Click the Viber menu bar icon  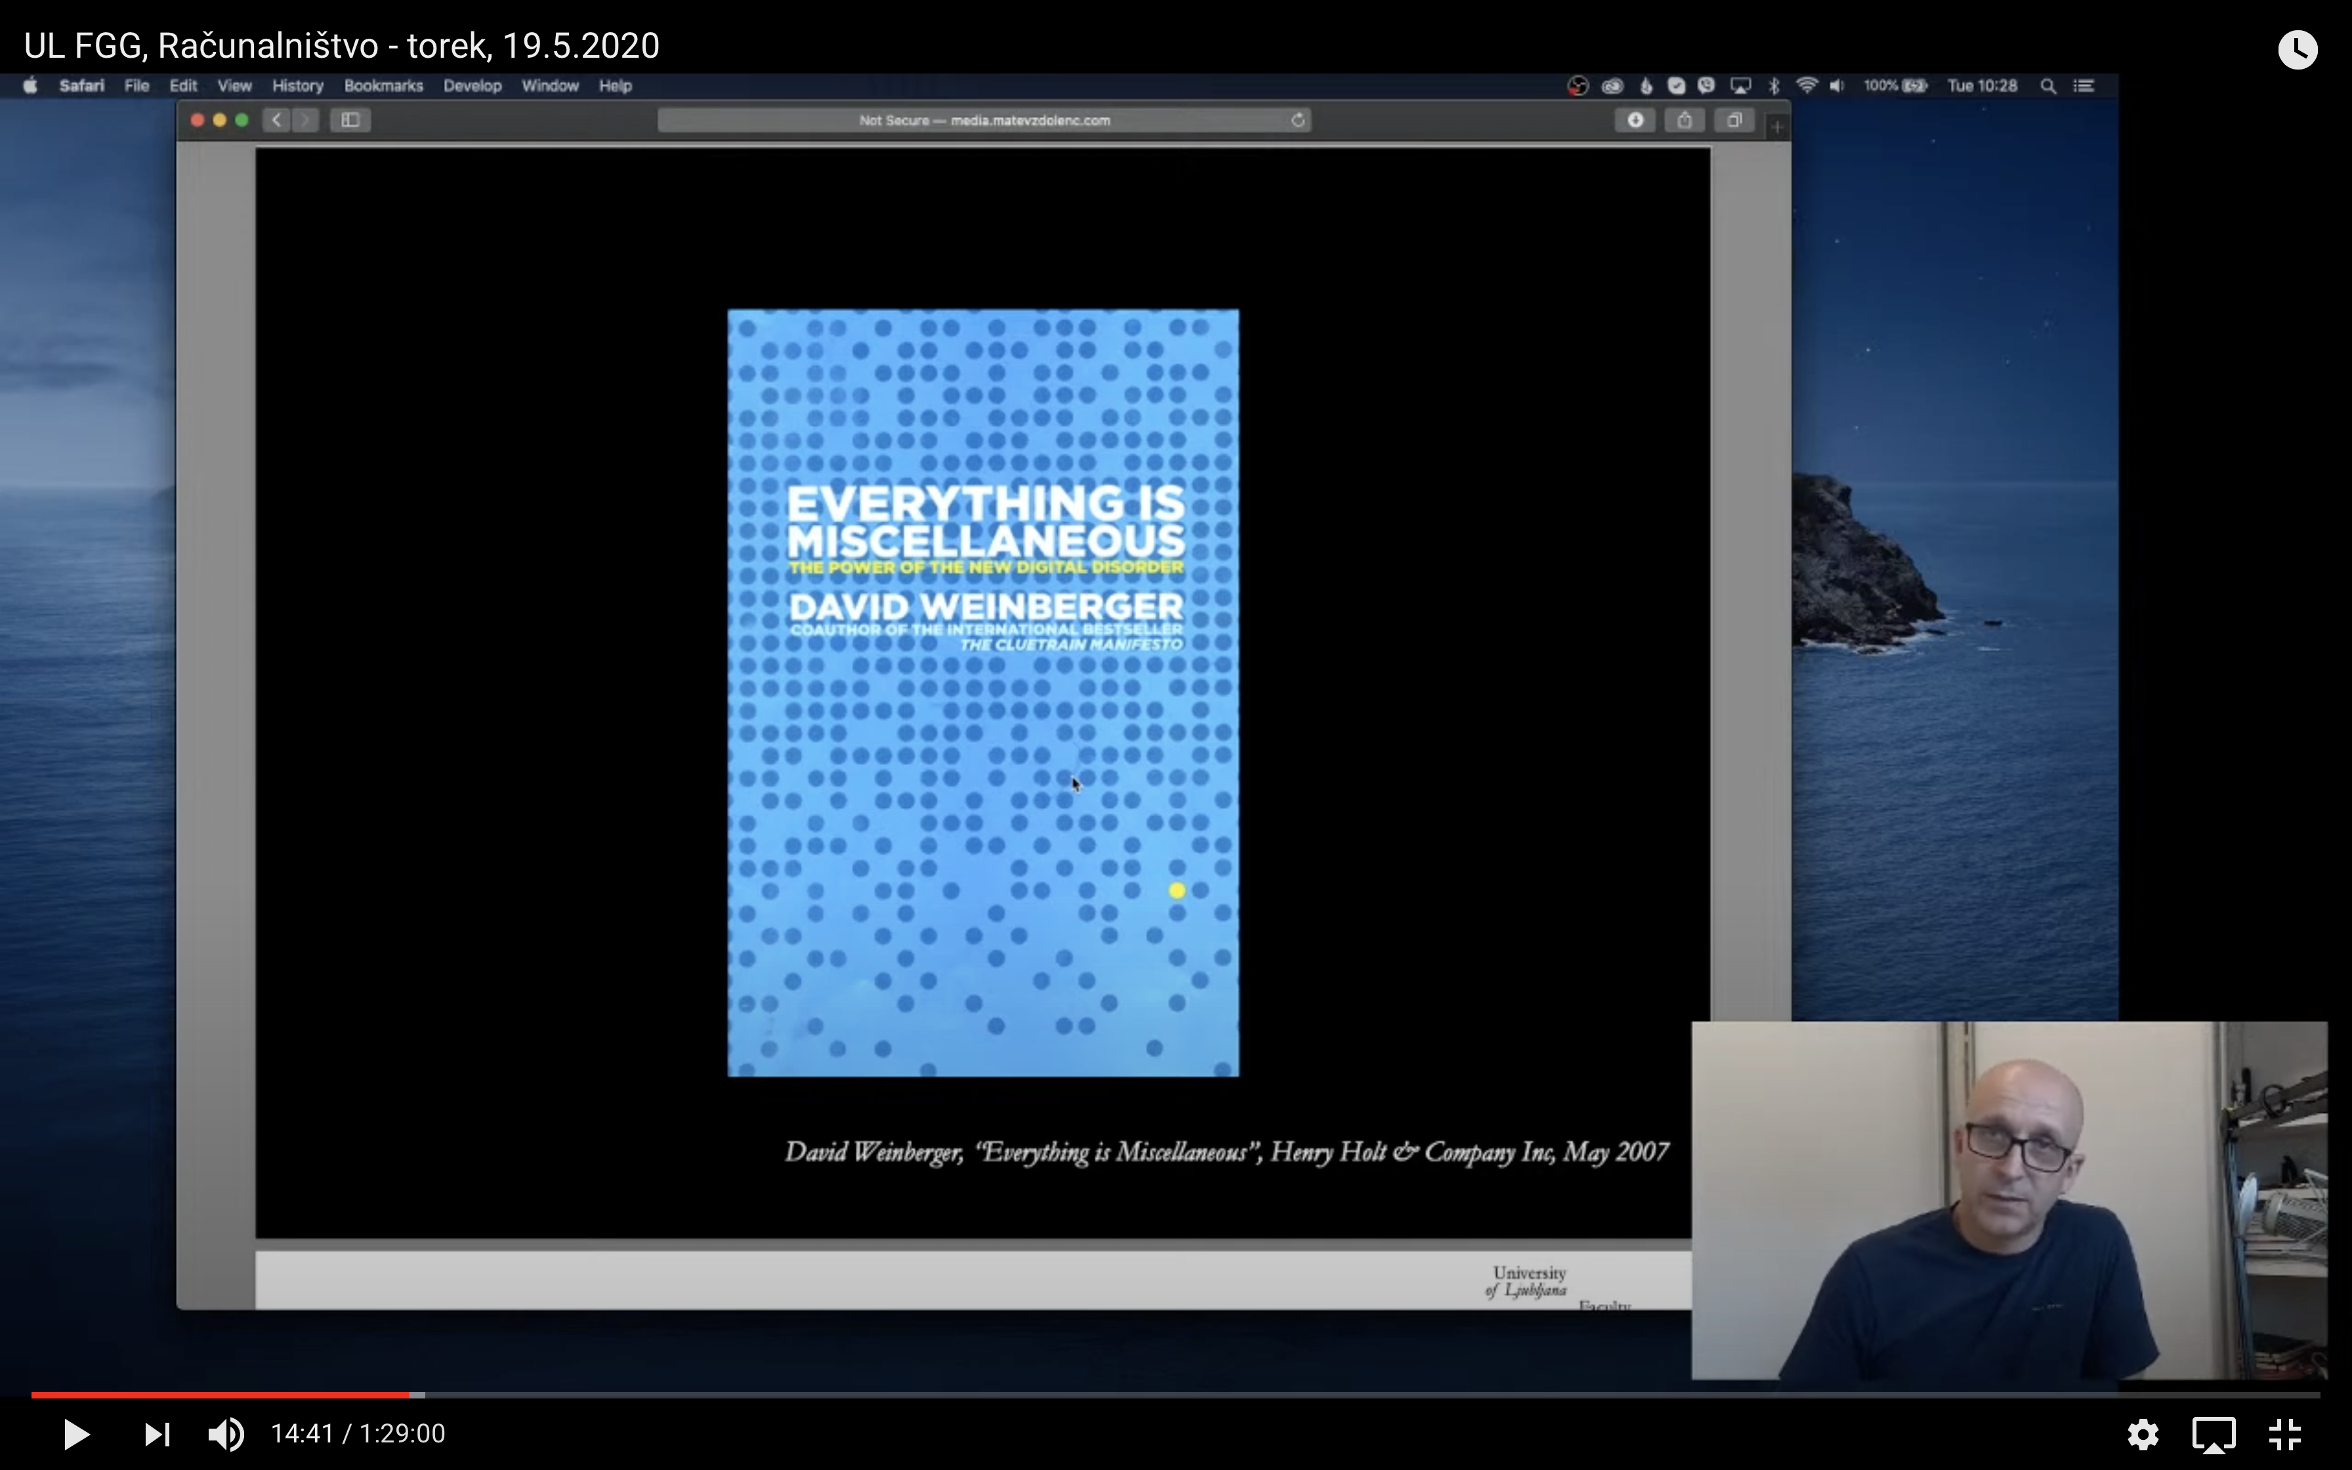pyautogui.click(x=1707, y=85)
